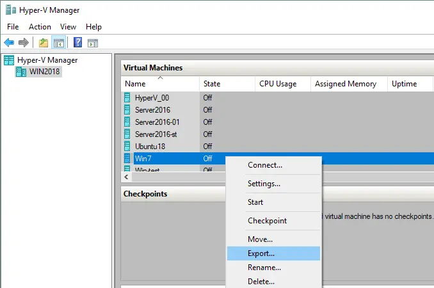
Task: Click the Hyper-V Manager title bar icon
Action: (11, 10)
